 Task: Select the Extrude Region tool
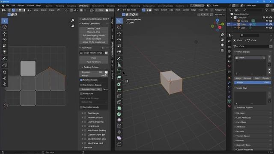pyautogui.click(x=119, y=78)
